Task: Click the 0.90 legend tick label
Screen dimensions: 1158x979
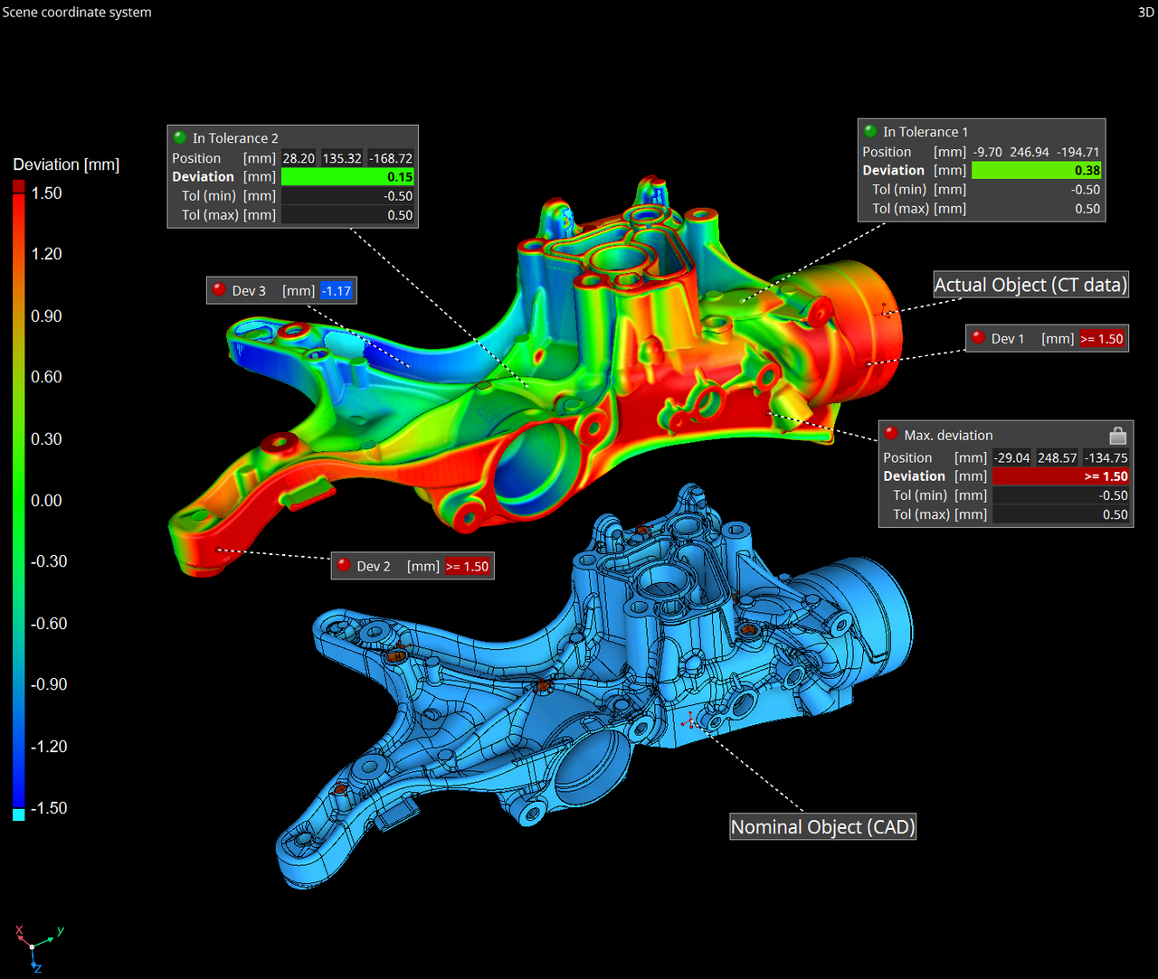Action: [47, 316]
